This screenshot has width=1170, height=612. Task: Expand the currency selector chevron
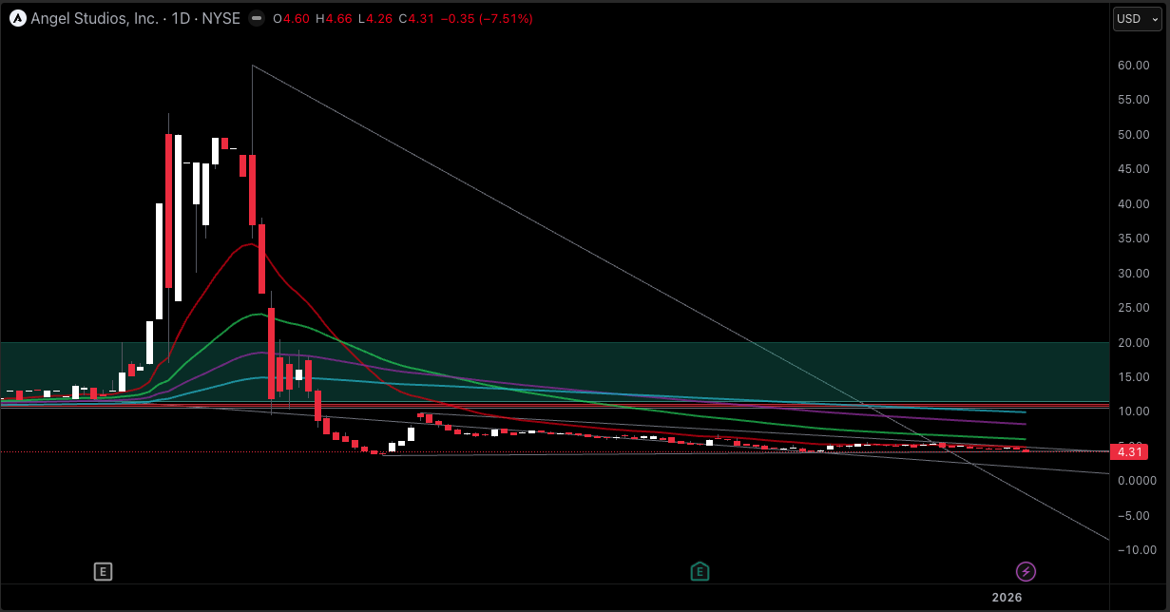tap(1157, 19)
